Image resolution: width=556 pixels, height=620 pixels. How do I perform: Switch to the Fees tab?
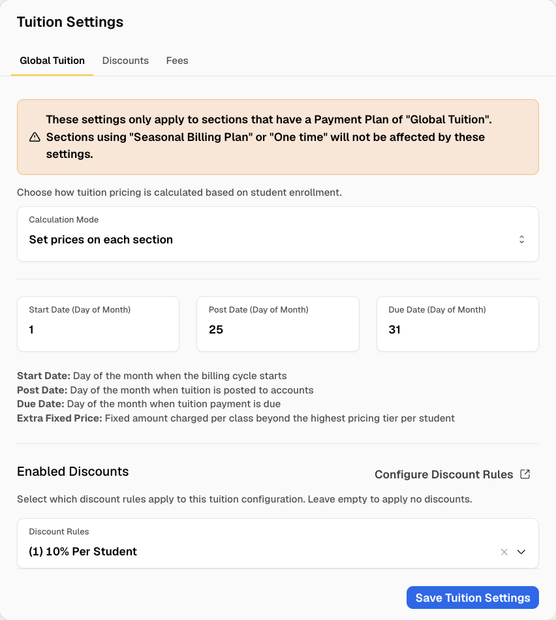coord(177,61)
